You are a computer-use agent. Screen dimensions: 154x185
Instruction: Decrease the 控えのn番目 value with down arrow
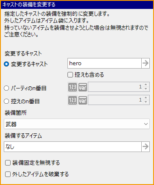pos(146,102)
